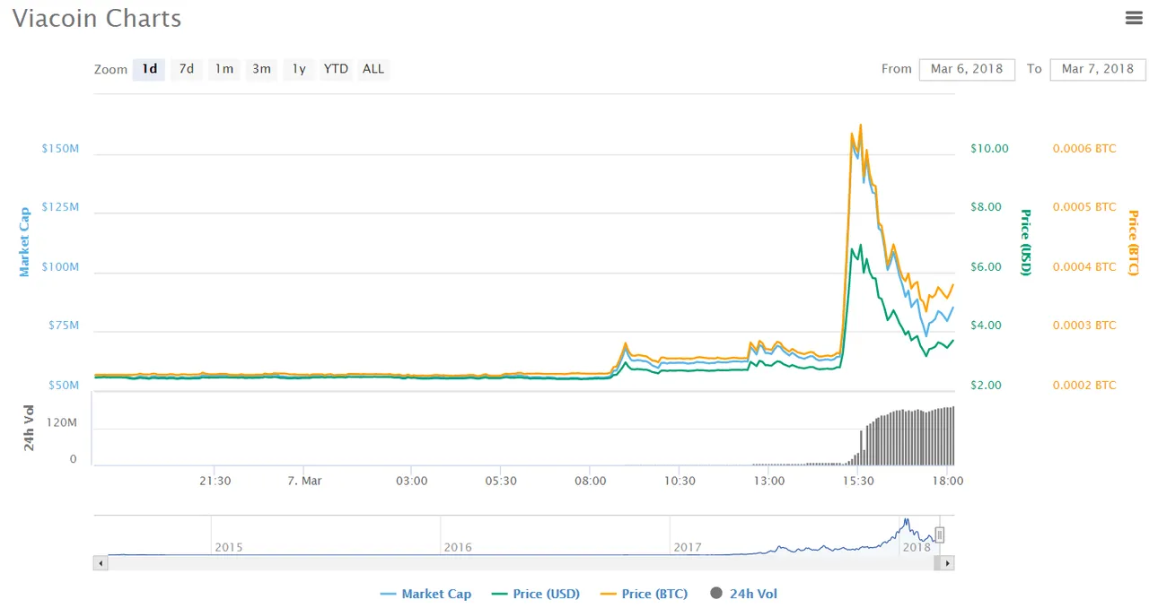Image resolution: width=1149 pixels, height=608 pixels.
Task: Click the $125M axis label
Action: pyautogui.click(x=60, y=207)
